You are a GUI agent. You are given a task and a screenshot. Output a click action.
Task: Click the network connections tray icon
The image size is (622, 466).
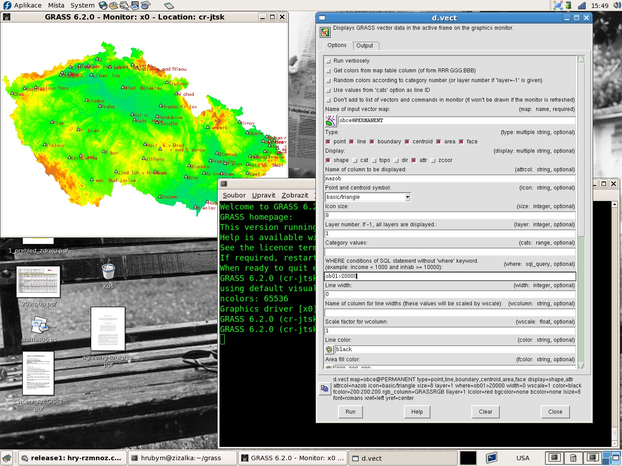(558, 5)
